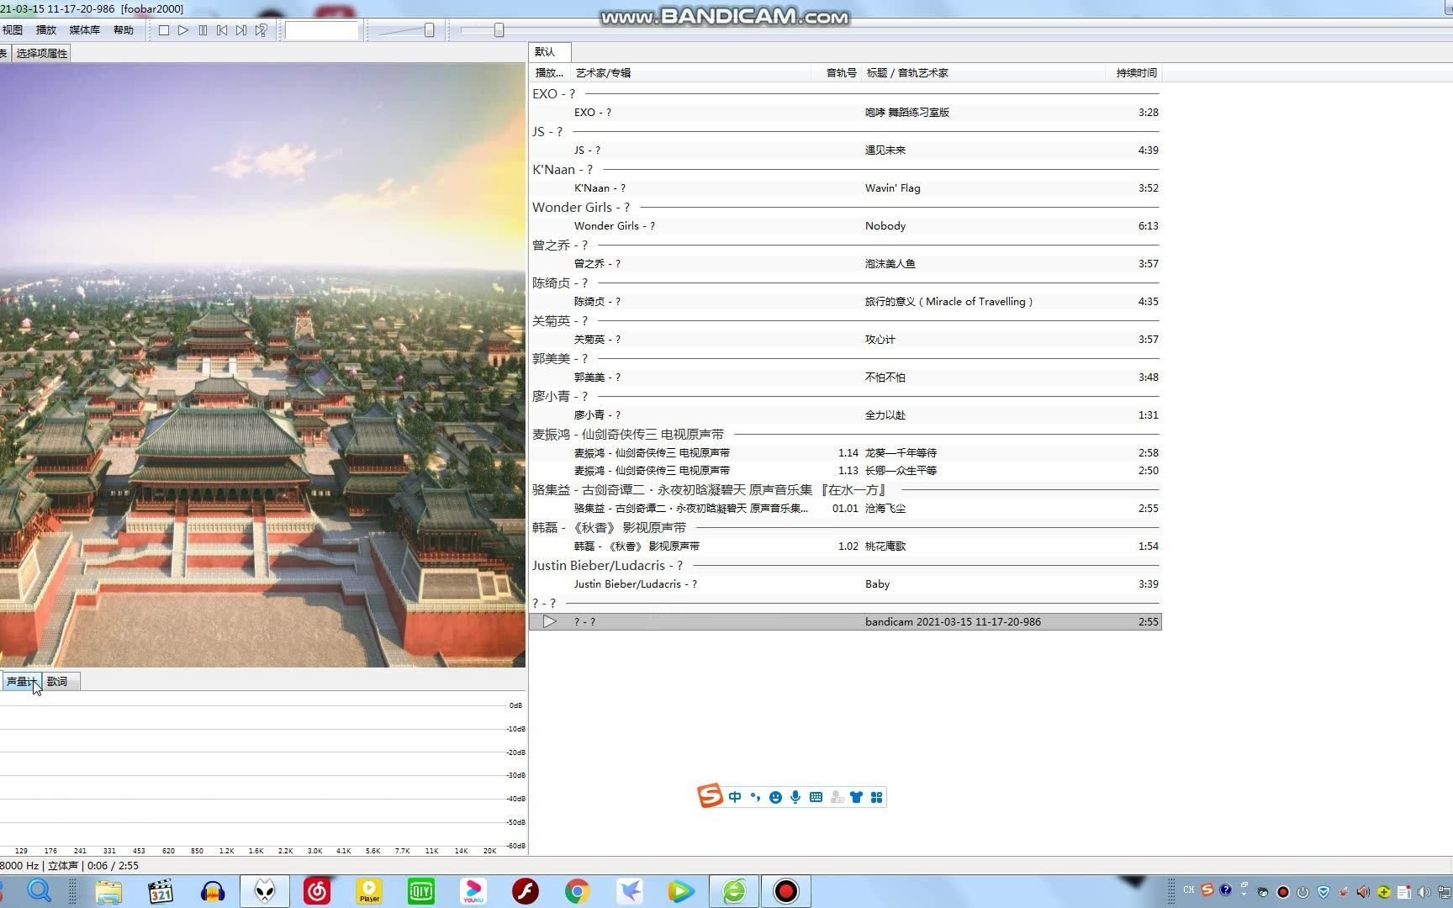Switch to the 声量计 tab
Viewport: 1453px width, 908px height.
(x=21, y=682)
